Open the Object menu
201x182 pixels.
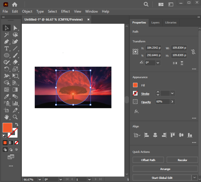(27, 12)
